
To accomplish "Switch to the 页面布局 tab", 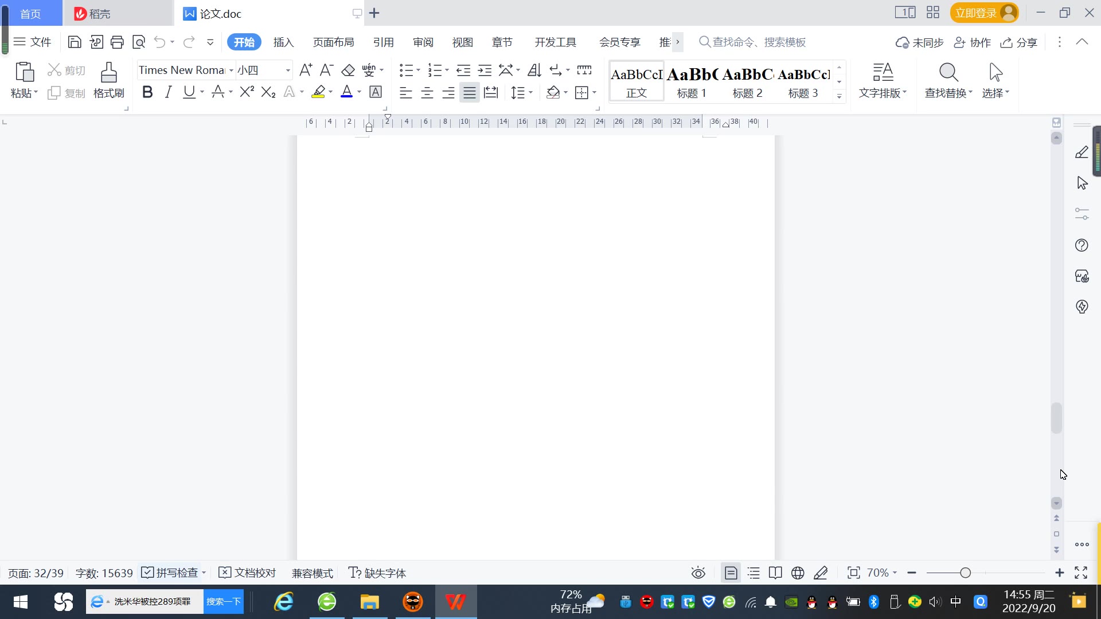I will click(x=333, y=42).
